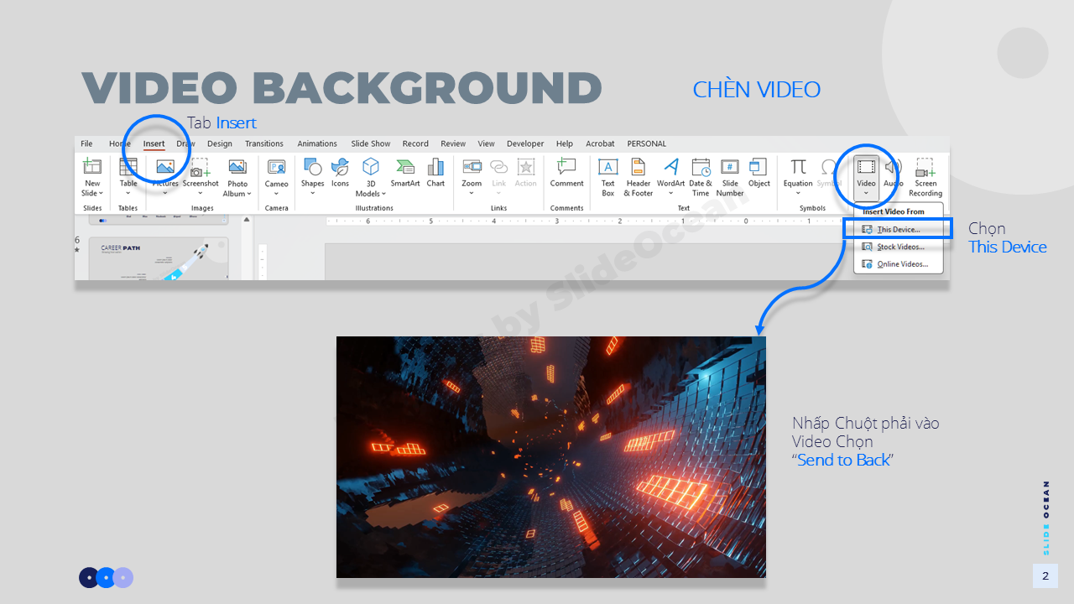Select the Career Path slide thumbnail
The width and height of the screenshot is (1074, 604).
point(158,259)
